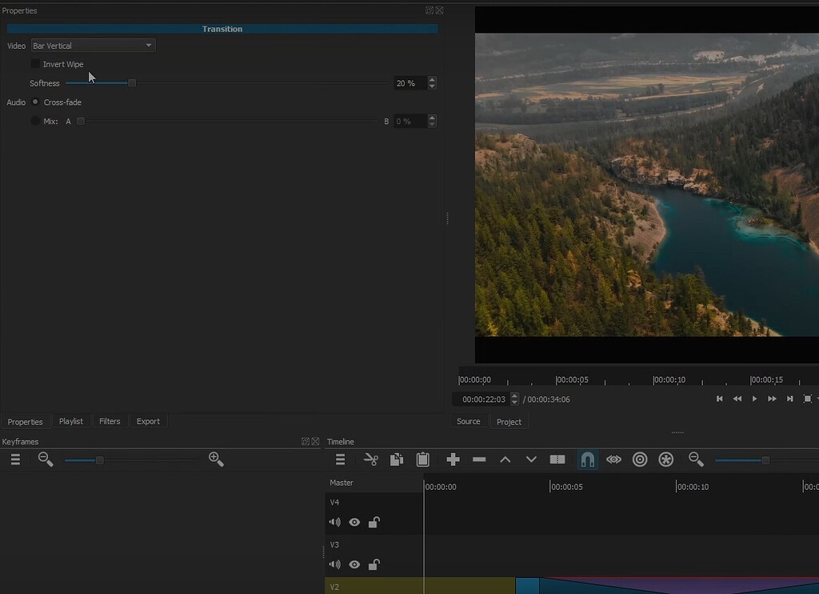Switch to the Project player tab
Image resolution: width=819 pixels, height=594 pixels.
coord(509,422)
